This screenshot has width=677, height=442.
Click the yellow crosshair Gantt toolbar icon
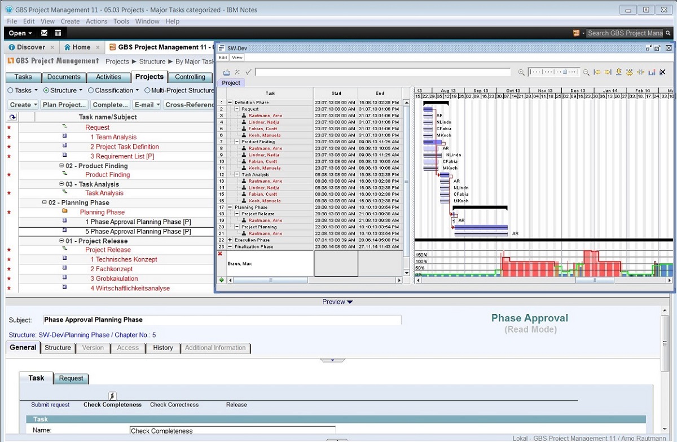click(641, 72)
